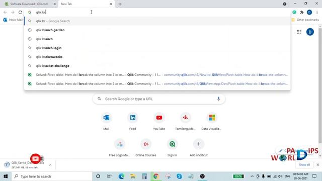The width and height of the screenshot is (322, 181).
Task: Close the downloads bar
Action: (317, 164)
